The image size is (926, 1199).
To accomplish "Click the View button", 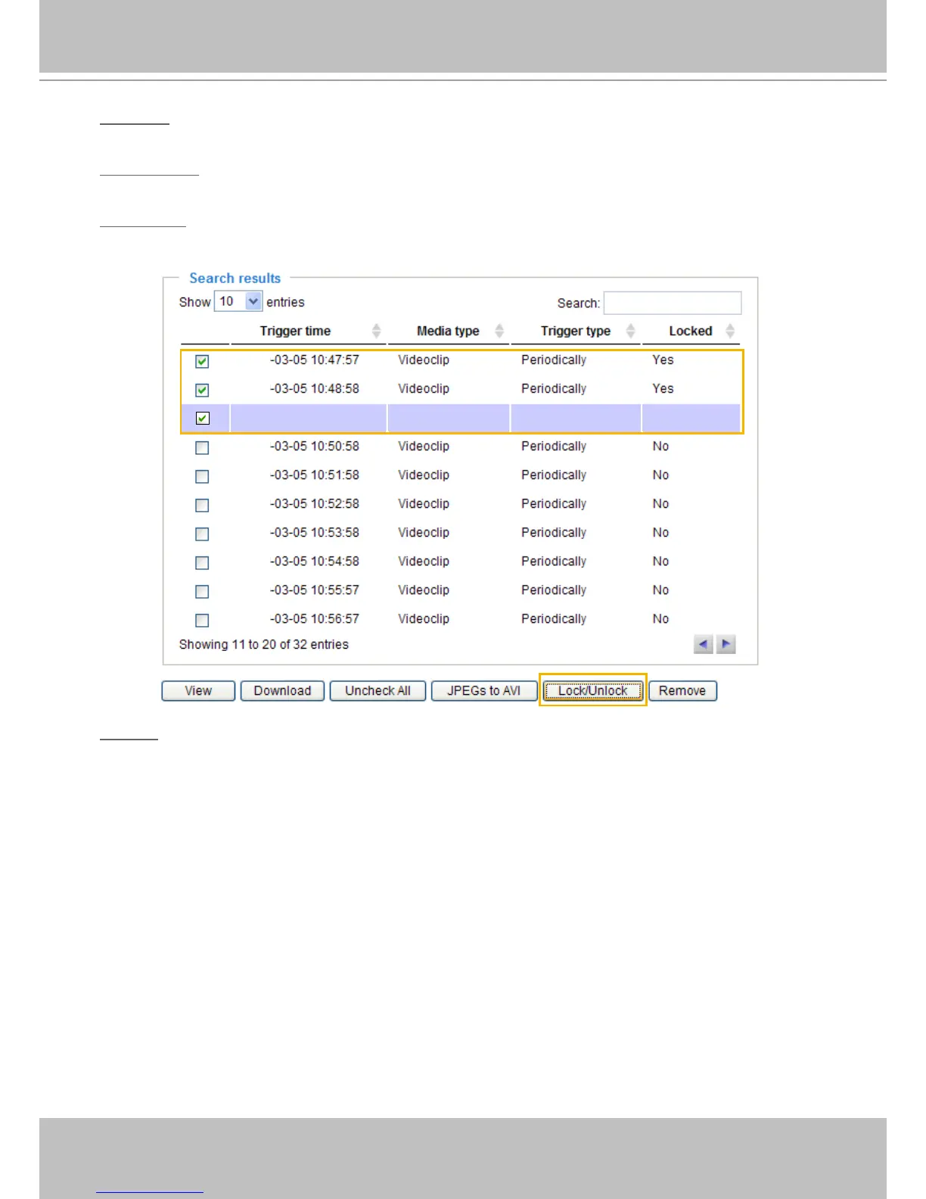I will coord(198,690).
